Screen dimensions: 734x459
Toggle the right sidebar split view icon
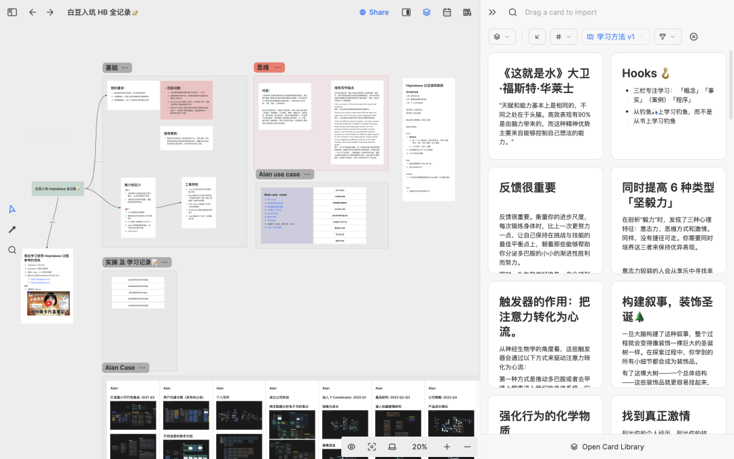pos(406,12)
